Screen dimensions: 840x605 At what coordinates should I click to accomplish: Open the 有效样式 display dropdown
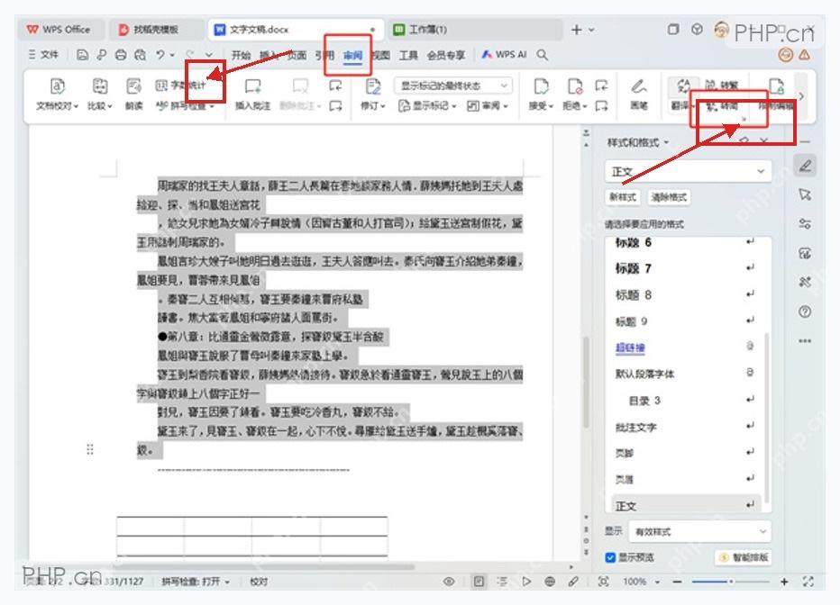pyautogui.click(x=699, y=531)
